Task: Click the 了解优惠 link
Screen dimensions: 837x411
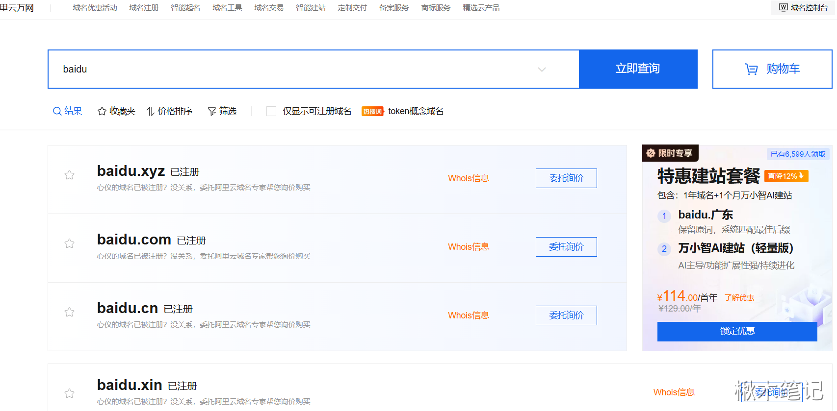Action: [739, 298]
